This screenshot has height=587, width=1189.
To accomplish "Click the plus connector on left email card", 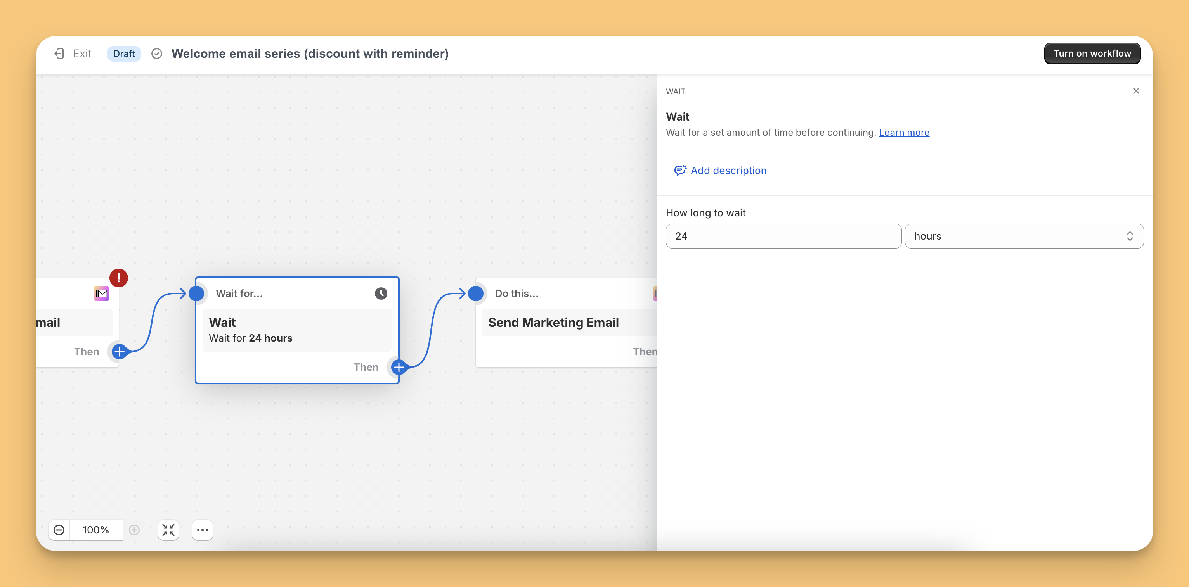I will 119,351.
